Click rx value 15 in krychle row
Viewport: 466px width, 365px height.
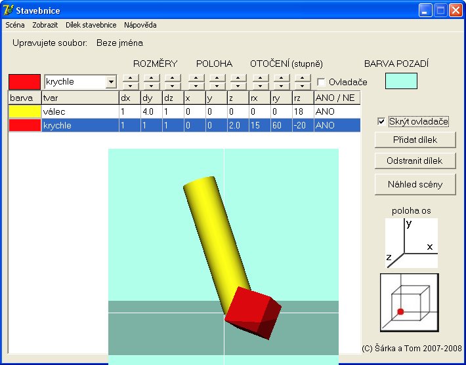pyautogui.click(x=260, y=125)
